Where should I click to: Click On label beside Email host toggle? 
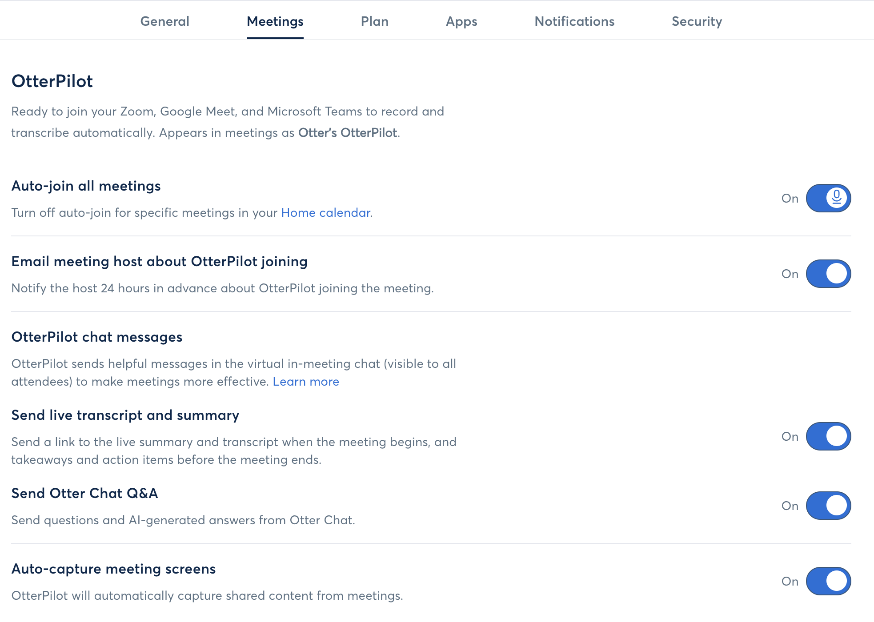coord(790,274)
